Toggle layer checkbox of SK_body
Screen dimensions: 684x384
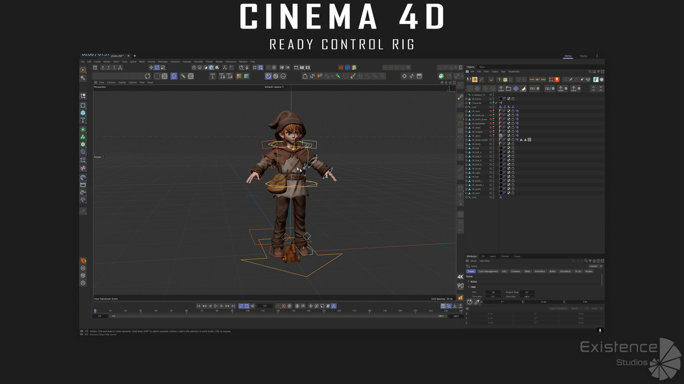[491, 144]
